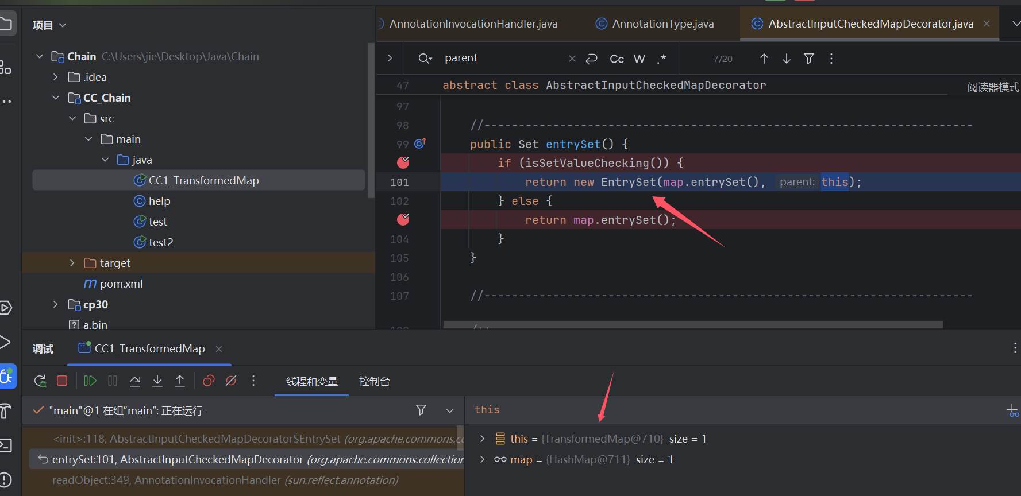Expand the .idea folder
Image resolution: width=1021 pixels, height=496 pixels.
coord(56,77)
